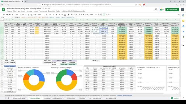Image resolution: width=186 pixels, height=104 pixels.
Task: Open the text color picker
Action: point(65,14)
